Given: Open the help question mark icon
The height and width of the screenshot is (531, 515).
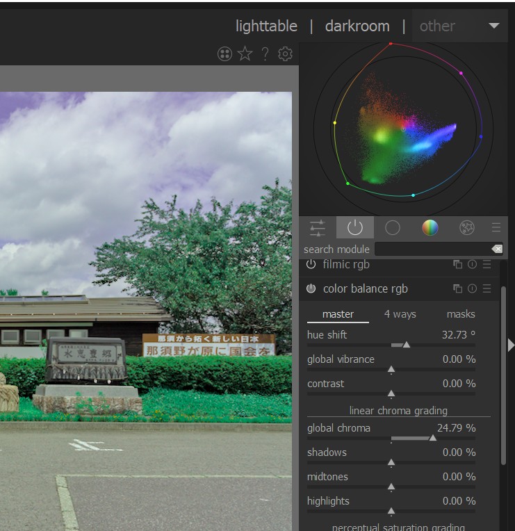Looking at the screenshot, I should click(x=265, y=54).
